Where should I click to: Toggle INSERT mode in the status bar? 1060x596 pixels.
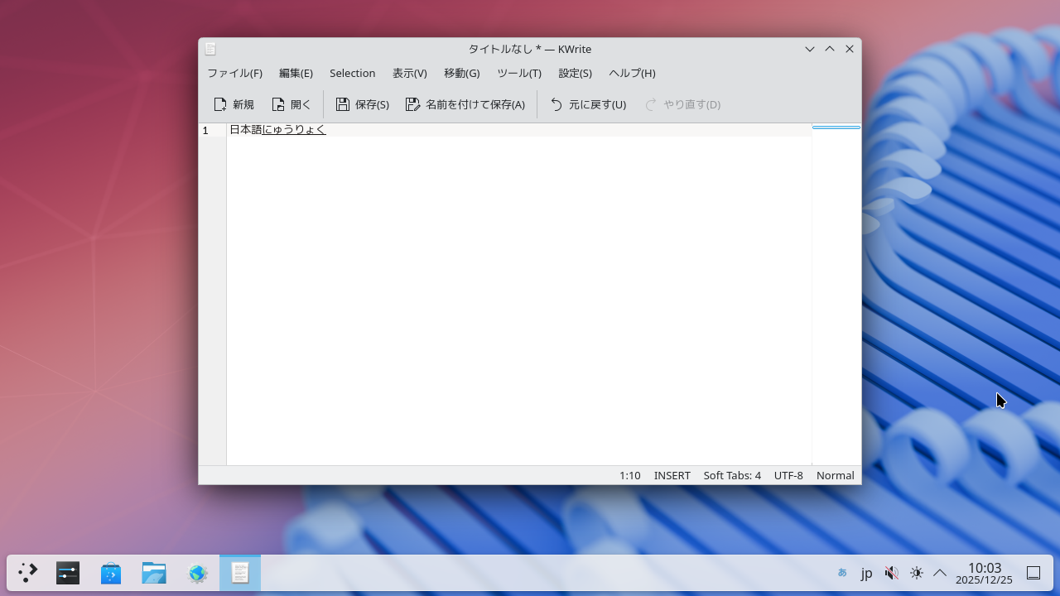pyautogui.click(x=672, y=475)
